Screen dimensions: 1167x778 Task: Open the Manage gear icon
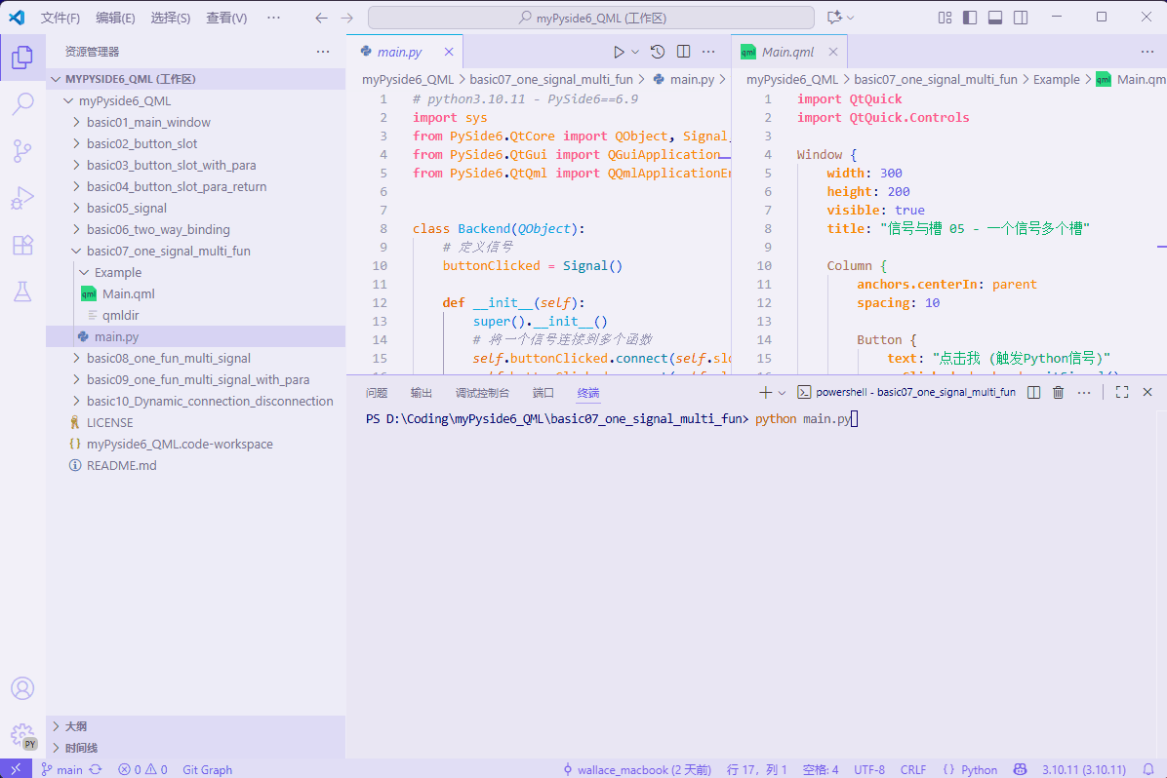tap(22, 736)
